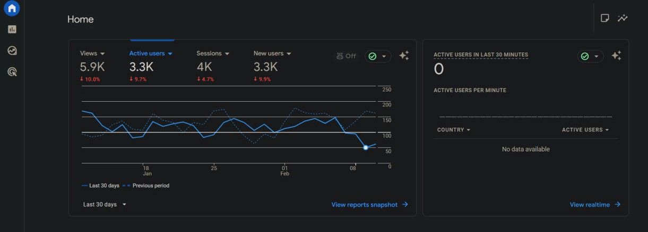Open the green check dropdown on realtime card
The height and width of the screenshot is (232, 648).
pos(590,56)
